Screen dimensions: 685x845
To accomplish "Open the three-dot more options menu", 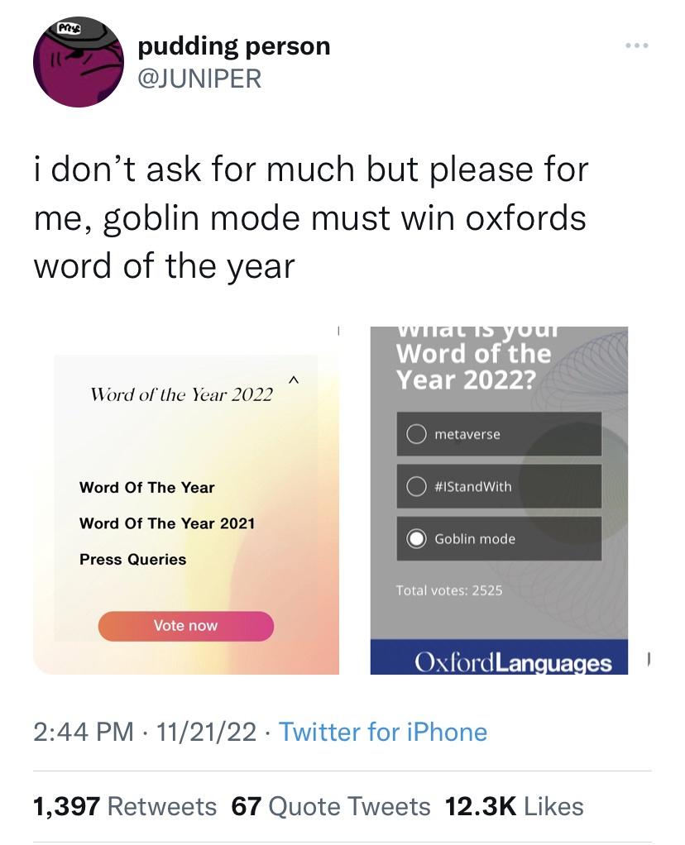I will coord(636,45).
